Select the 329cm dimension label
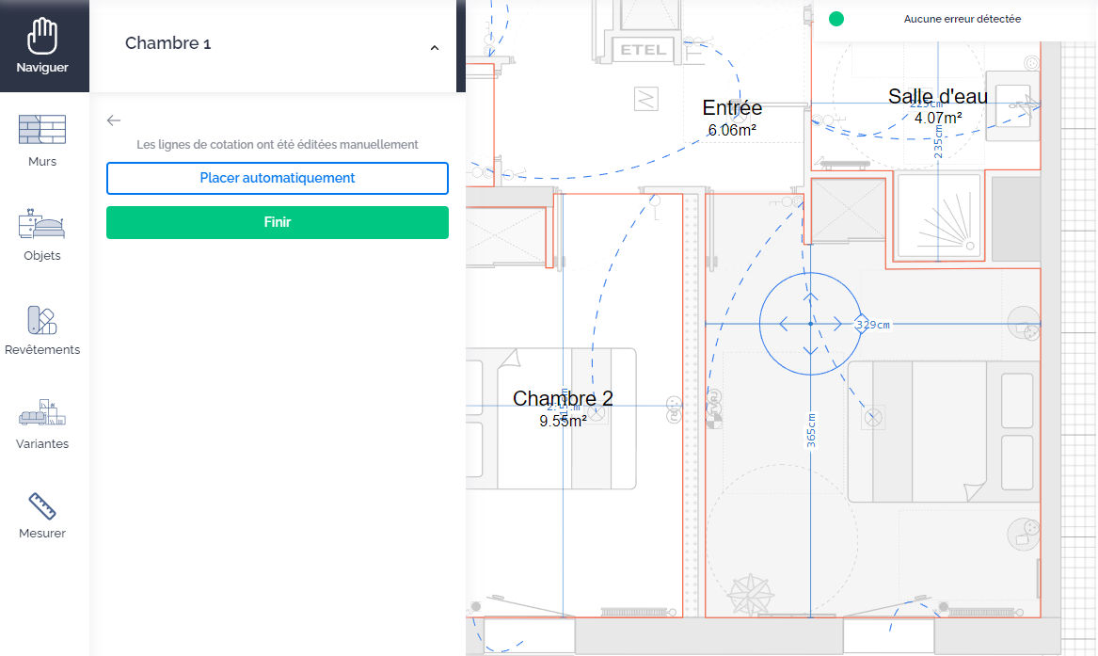This screenshot has width=1098, height=656. pyautogui.click(x=873, y=325)
